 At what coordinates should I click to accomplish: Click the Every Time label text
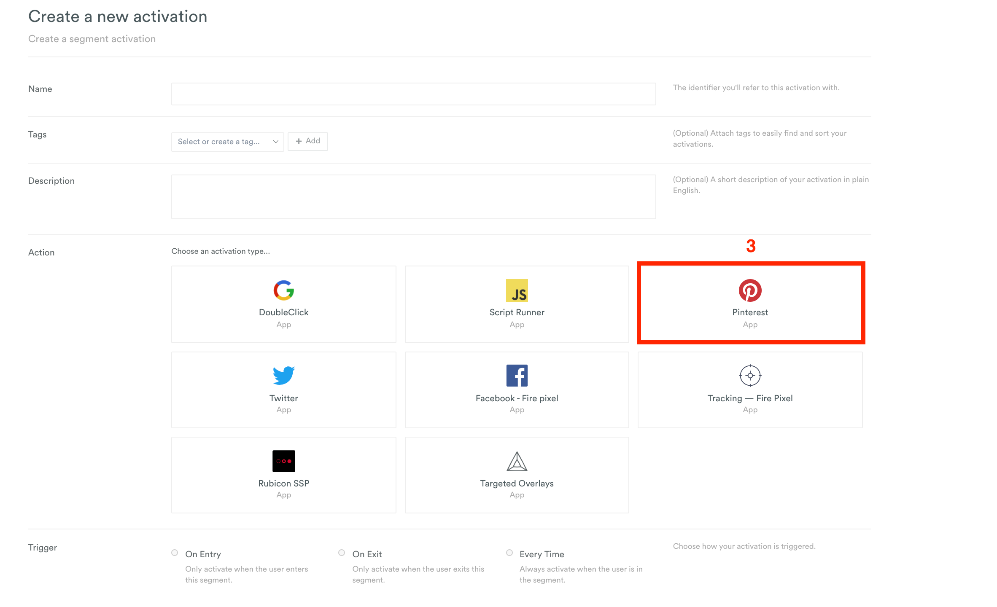tap(542, 554)
